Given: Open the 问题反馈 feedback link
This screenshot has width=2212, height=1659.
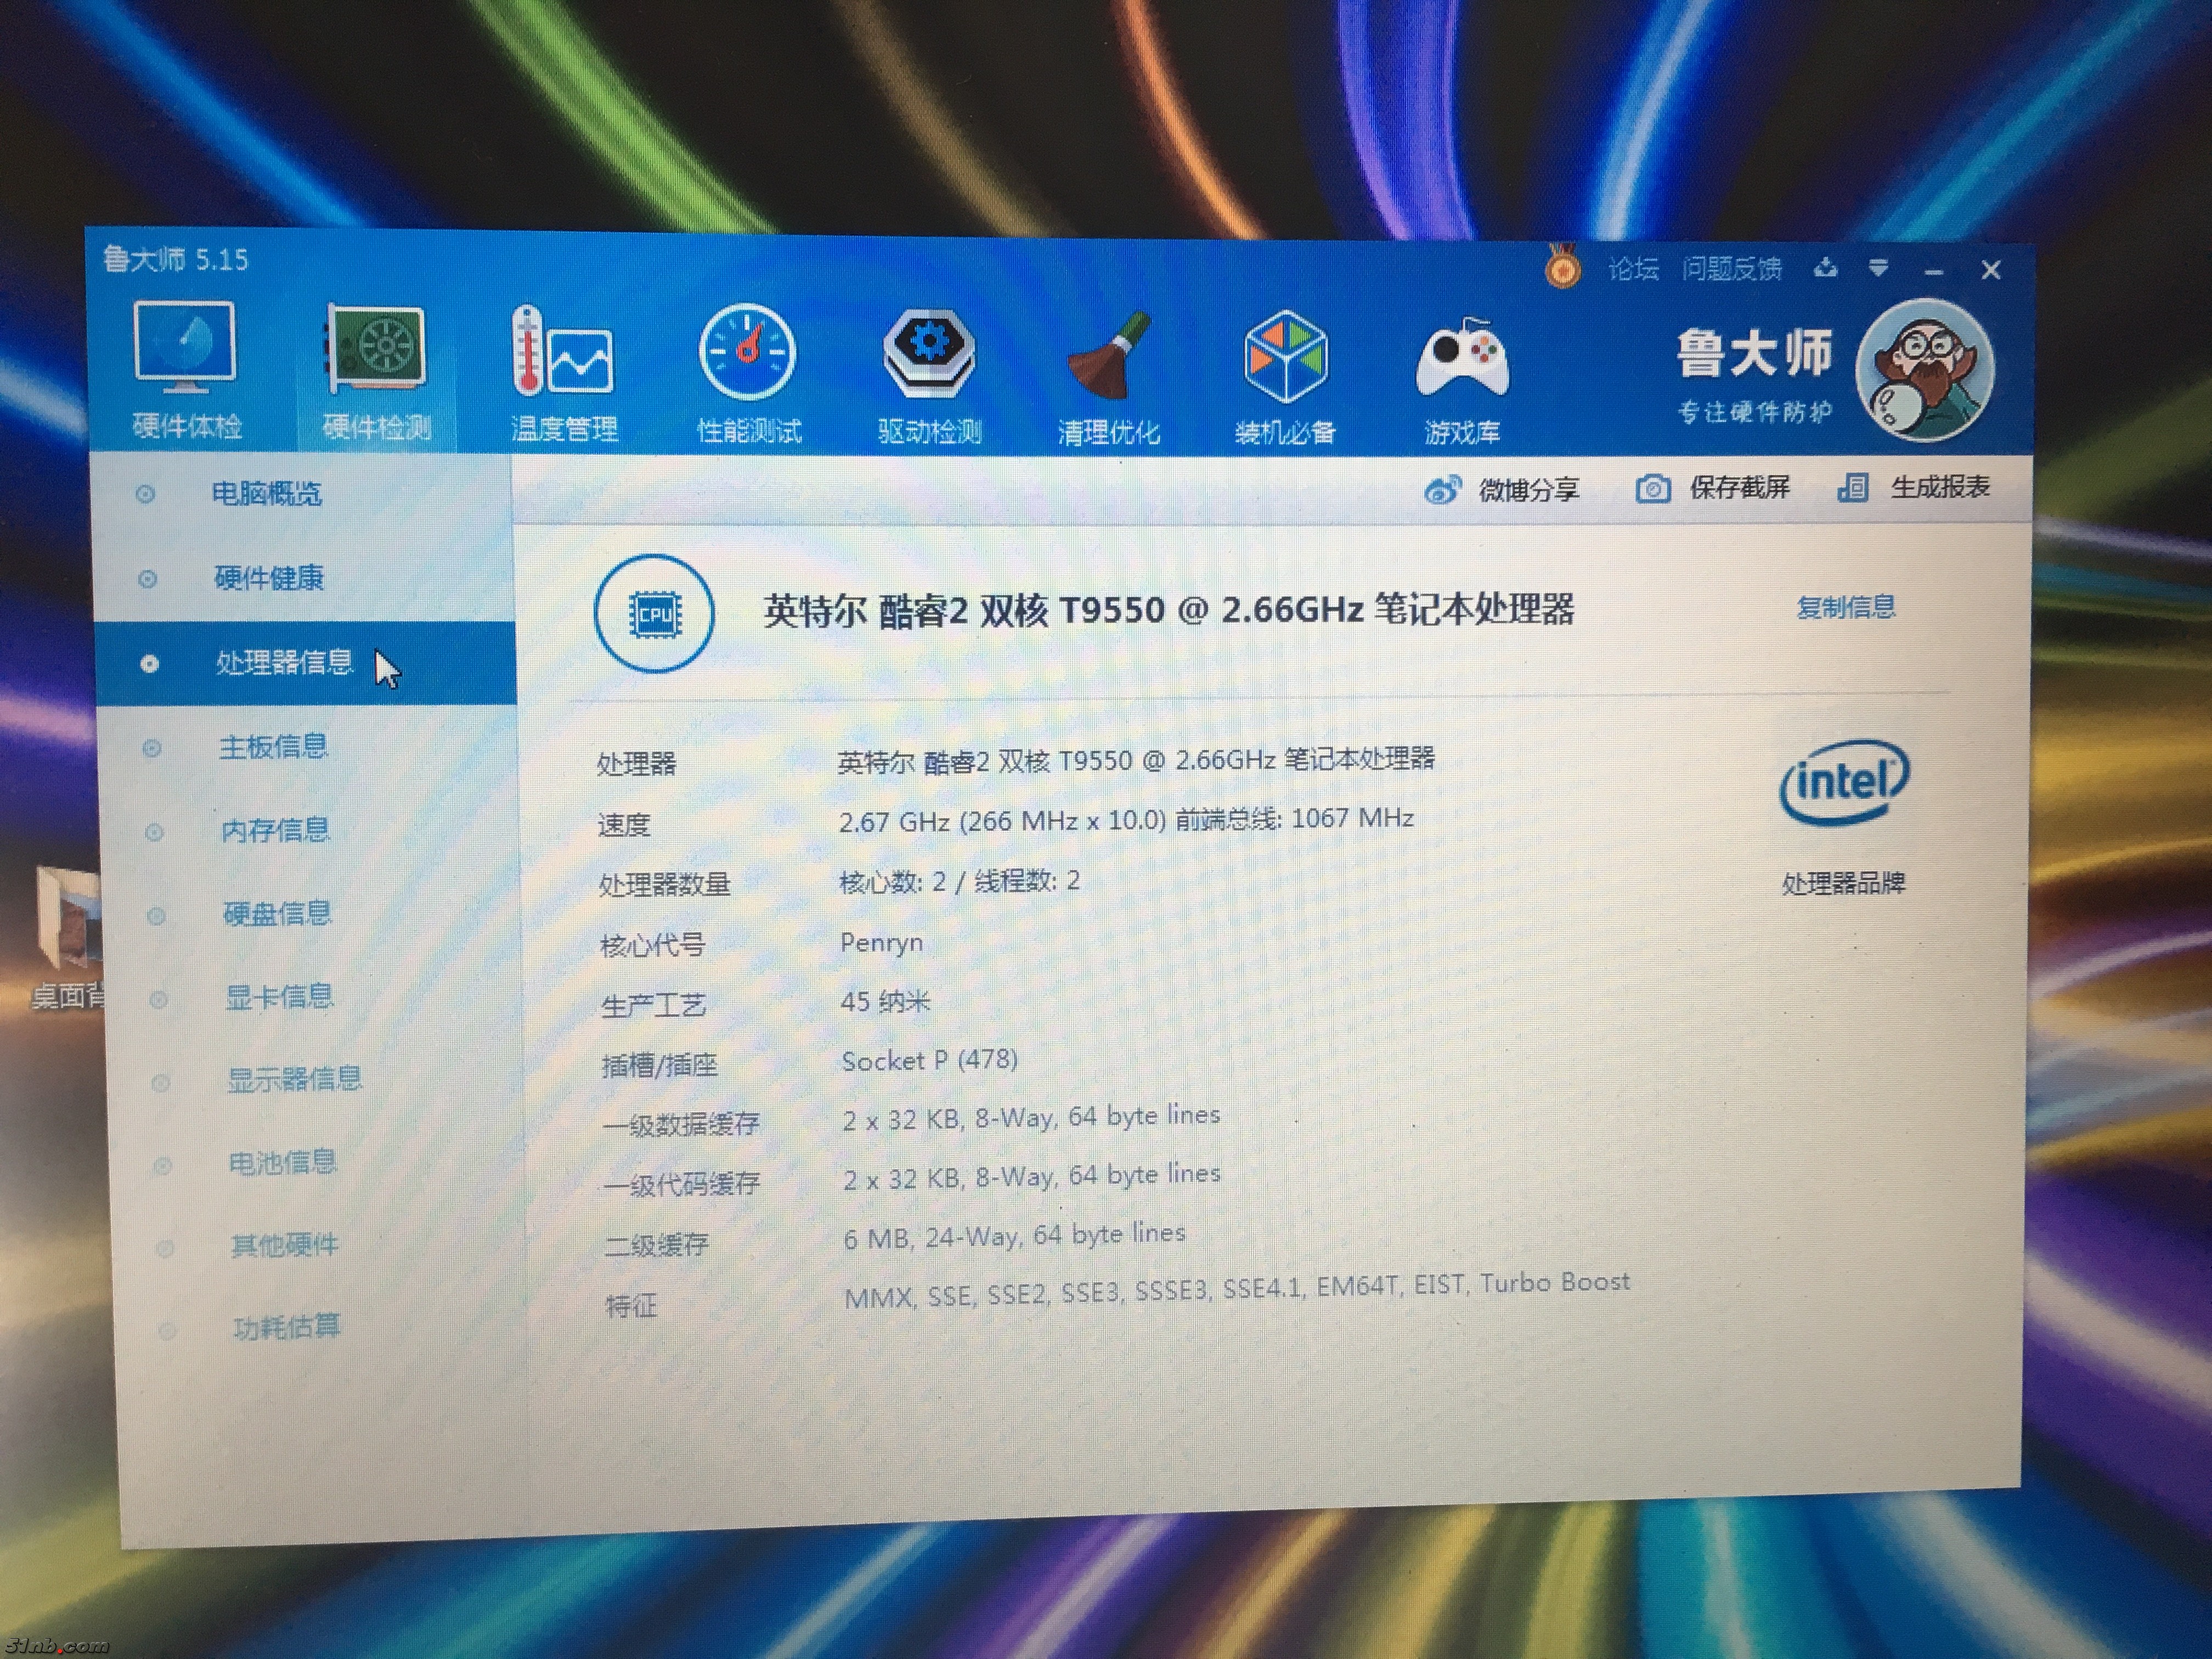Looking at the screenshot, I should [x=1732, y=269].
